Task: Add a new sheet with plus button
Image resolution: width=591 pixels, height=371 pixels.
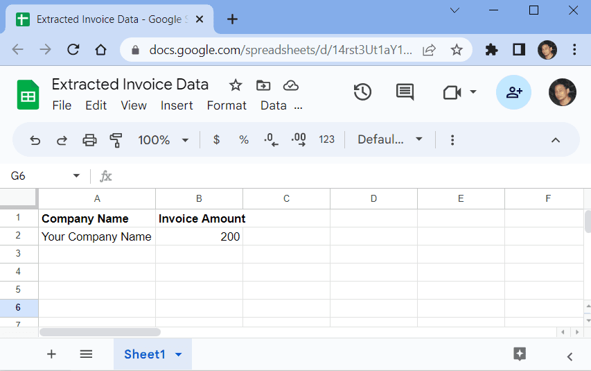Action: [x=51, y=354]
